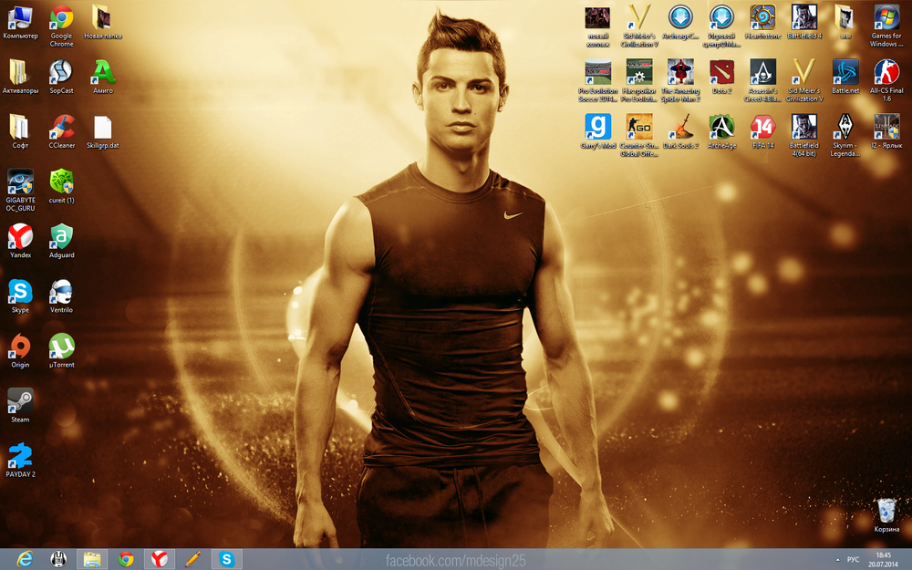This screenshot has height=570, width=912.
Task: Select the Ventrilo desktop icon
Action: [61, 293]
